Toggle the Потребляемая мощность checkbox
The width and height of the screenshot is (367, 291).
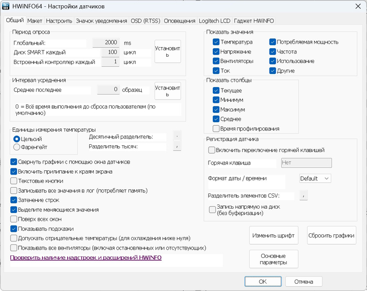pos(273,42)
